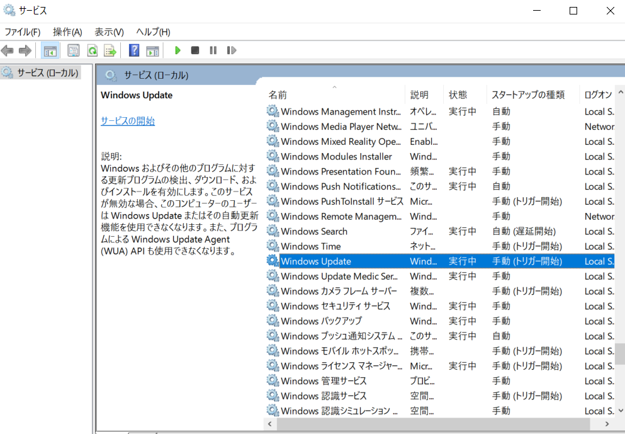
Task: Select Windows PushToInstall サービス row
Action: coord(440,201)
